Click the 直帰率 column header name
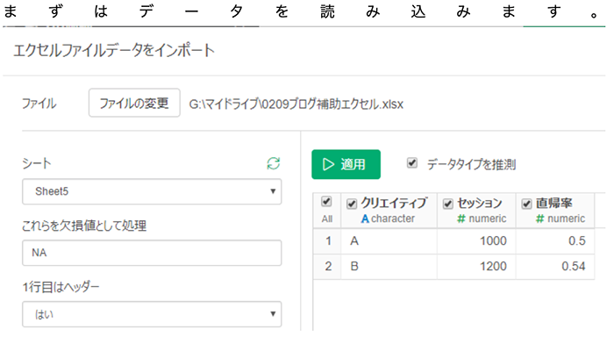Image resolution: width=614 pixels, height=337 pixels. (554, 203)
